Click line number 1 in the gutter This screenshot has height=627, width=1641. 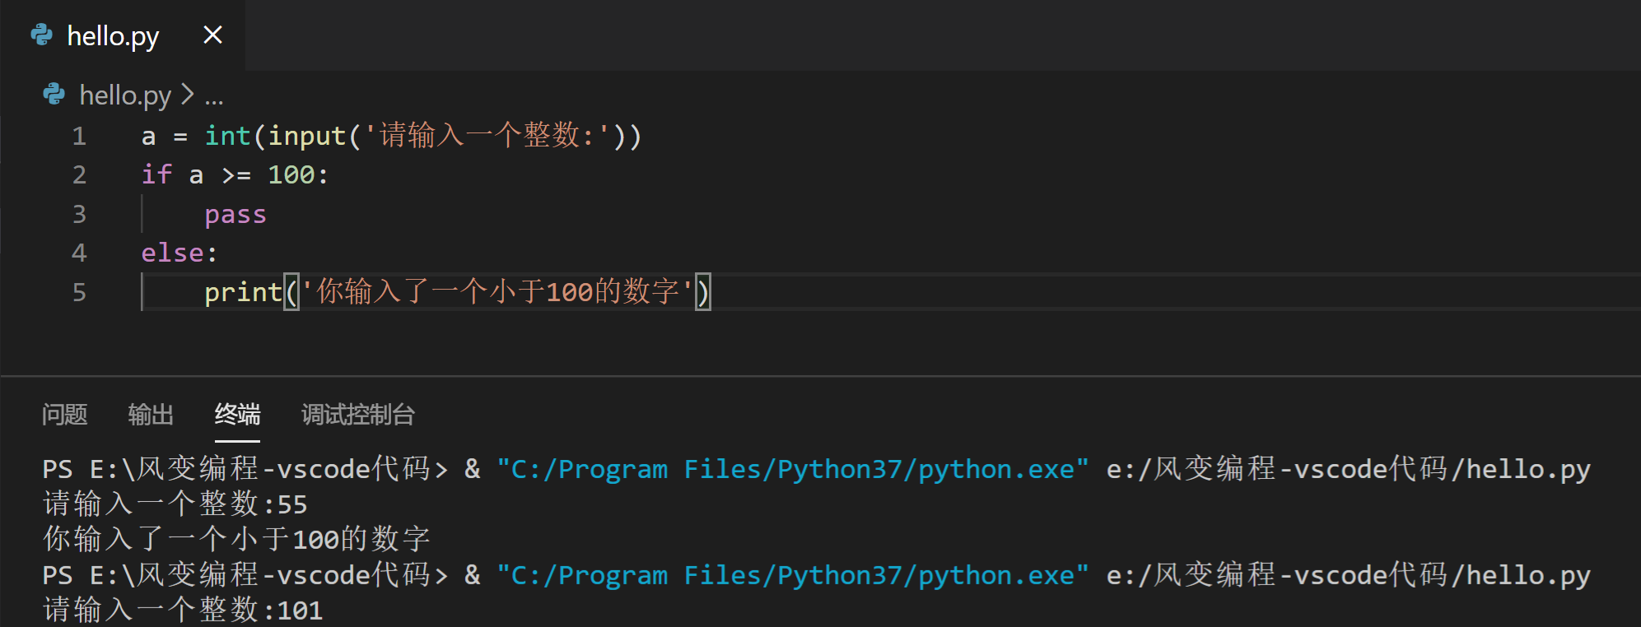pyautogui.click(x=79, y=136)
